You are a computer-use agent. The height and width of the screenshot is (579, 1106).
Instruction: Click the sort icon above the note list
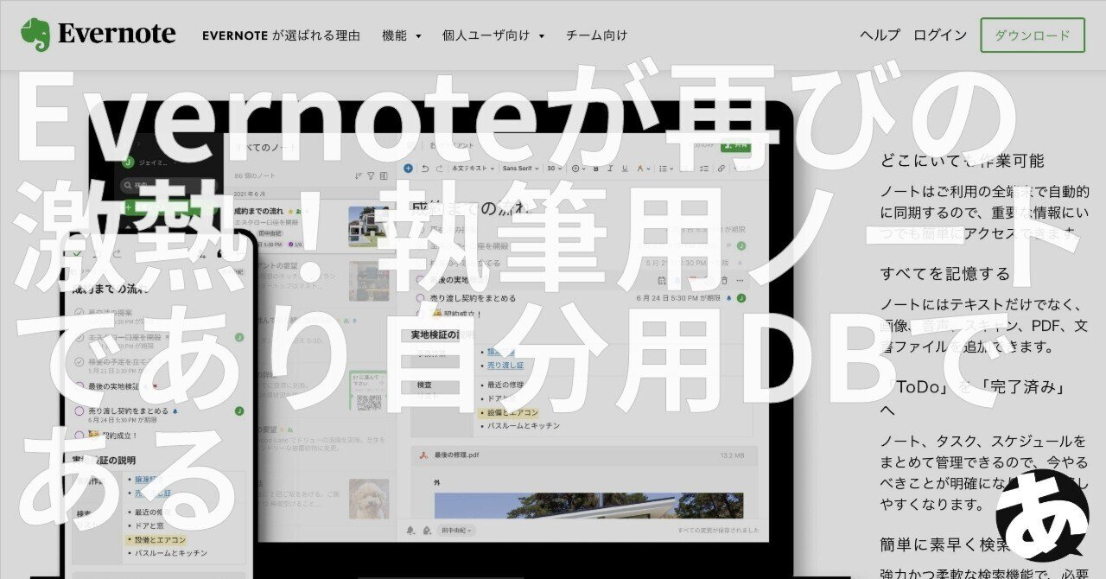click(x=358, y=175)
